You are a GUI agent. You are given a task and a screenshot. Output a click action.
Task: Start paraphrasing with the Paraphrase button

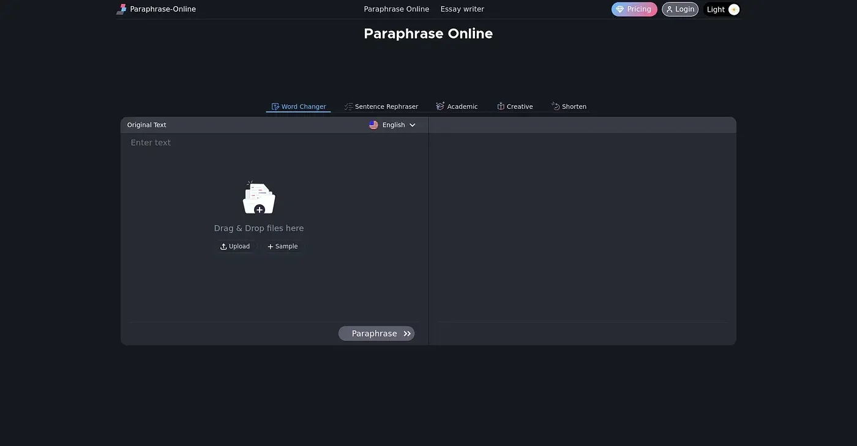coord(376,333)
